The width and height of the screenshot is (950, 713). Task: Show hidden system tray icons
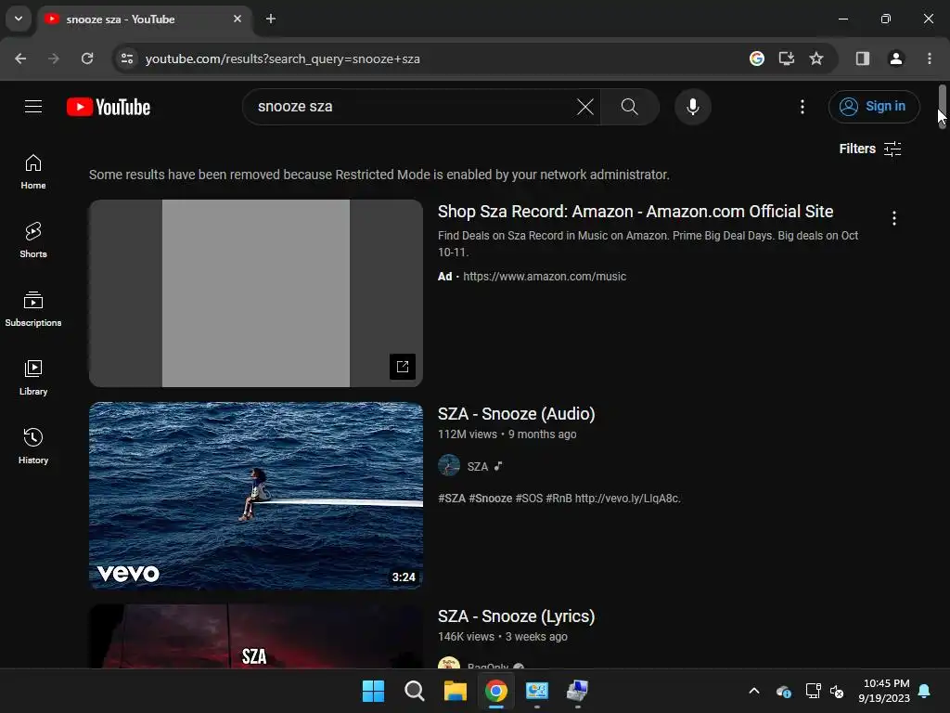(754, 691)
